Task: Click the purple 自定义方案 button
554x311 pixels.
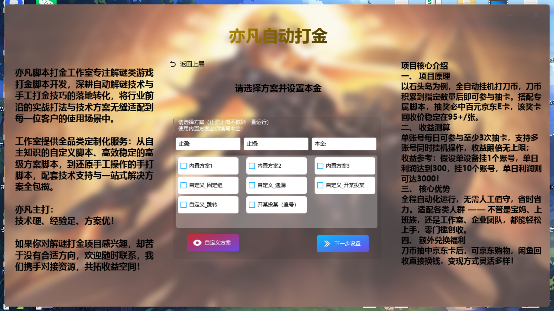Action: pos(213,243)
